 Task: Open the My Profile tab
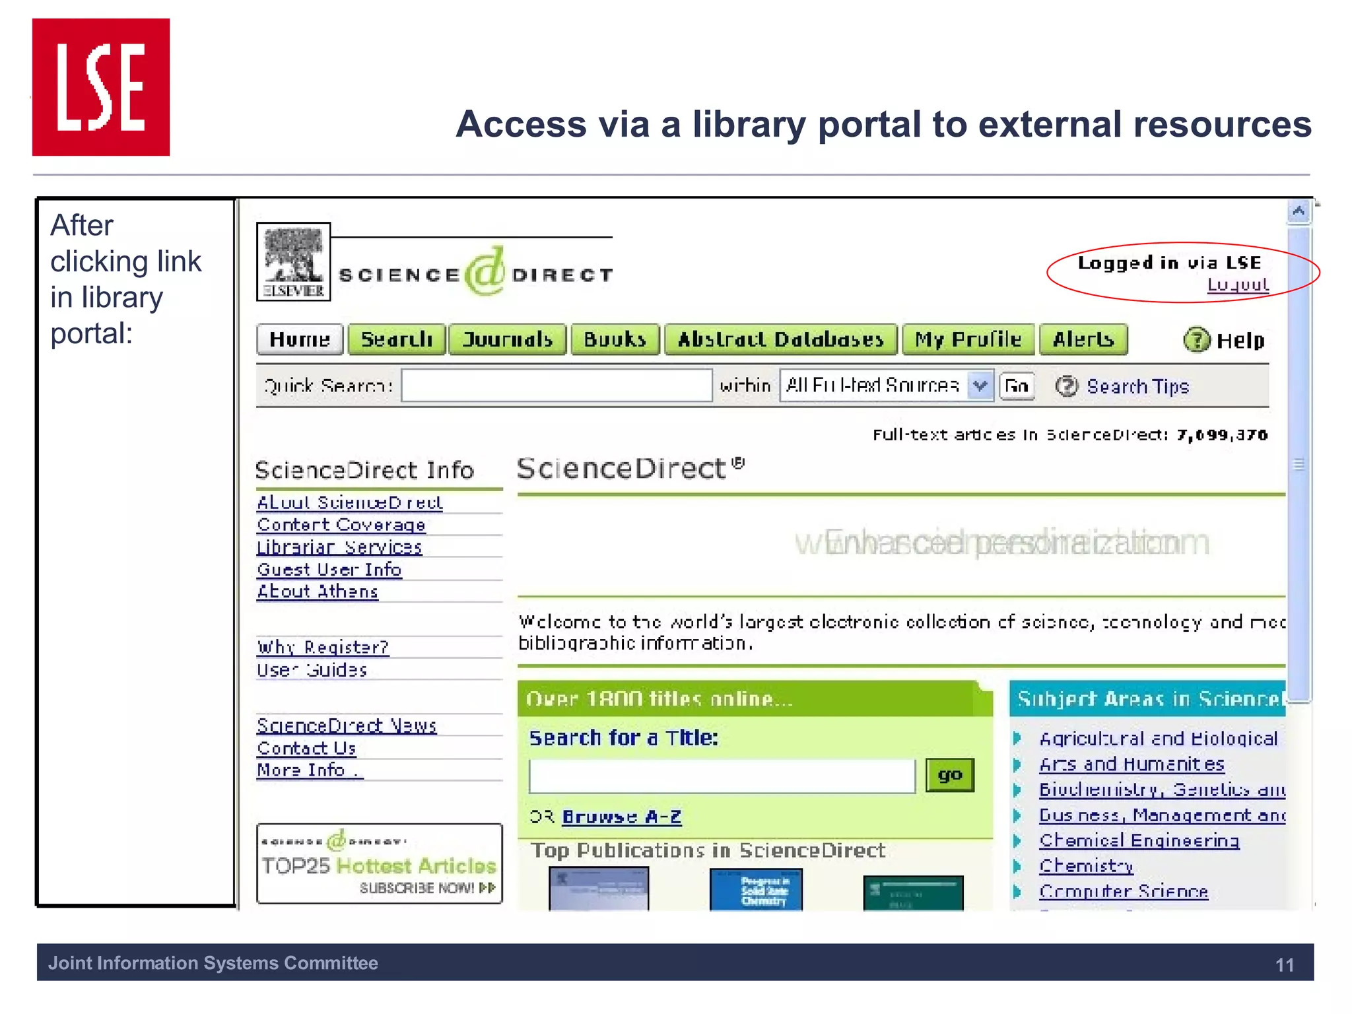pyautogui.click(x=968, y=339)
